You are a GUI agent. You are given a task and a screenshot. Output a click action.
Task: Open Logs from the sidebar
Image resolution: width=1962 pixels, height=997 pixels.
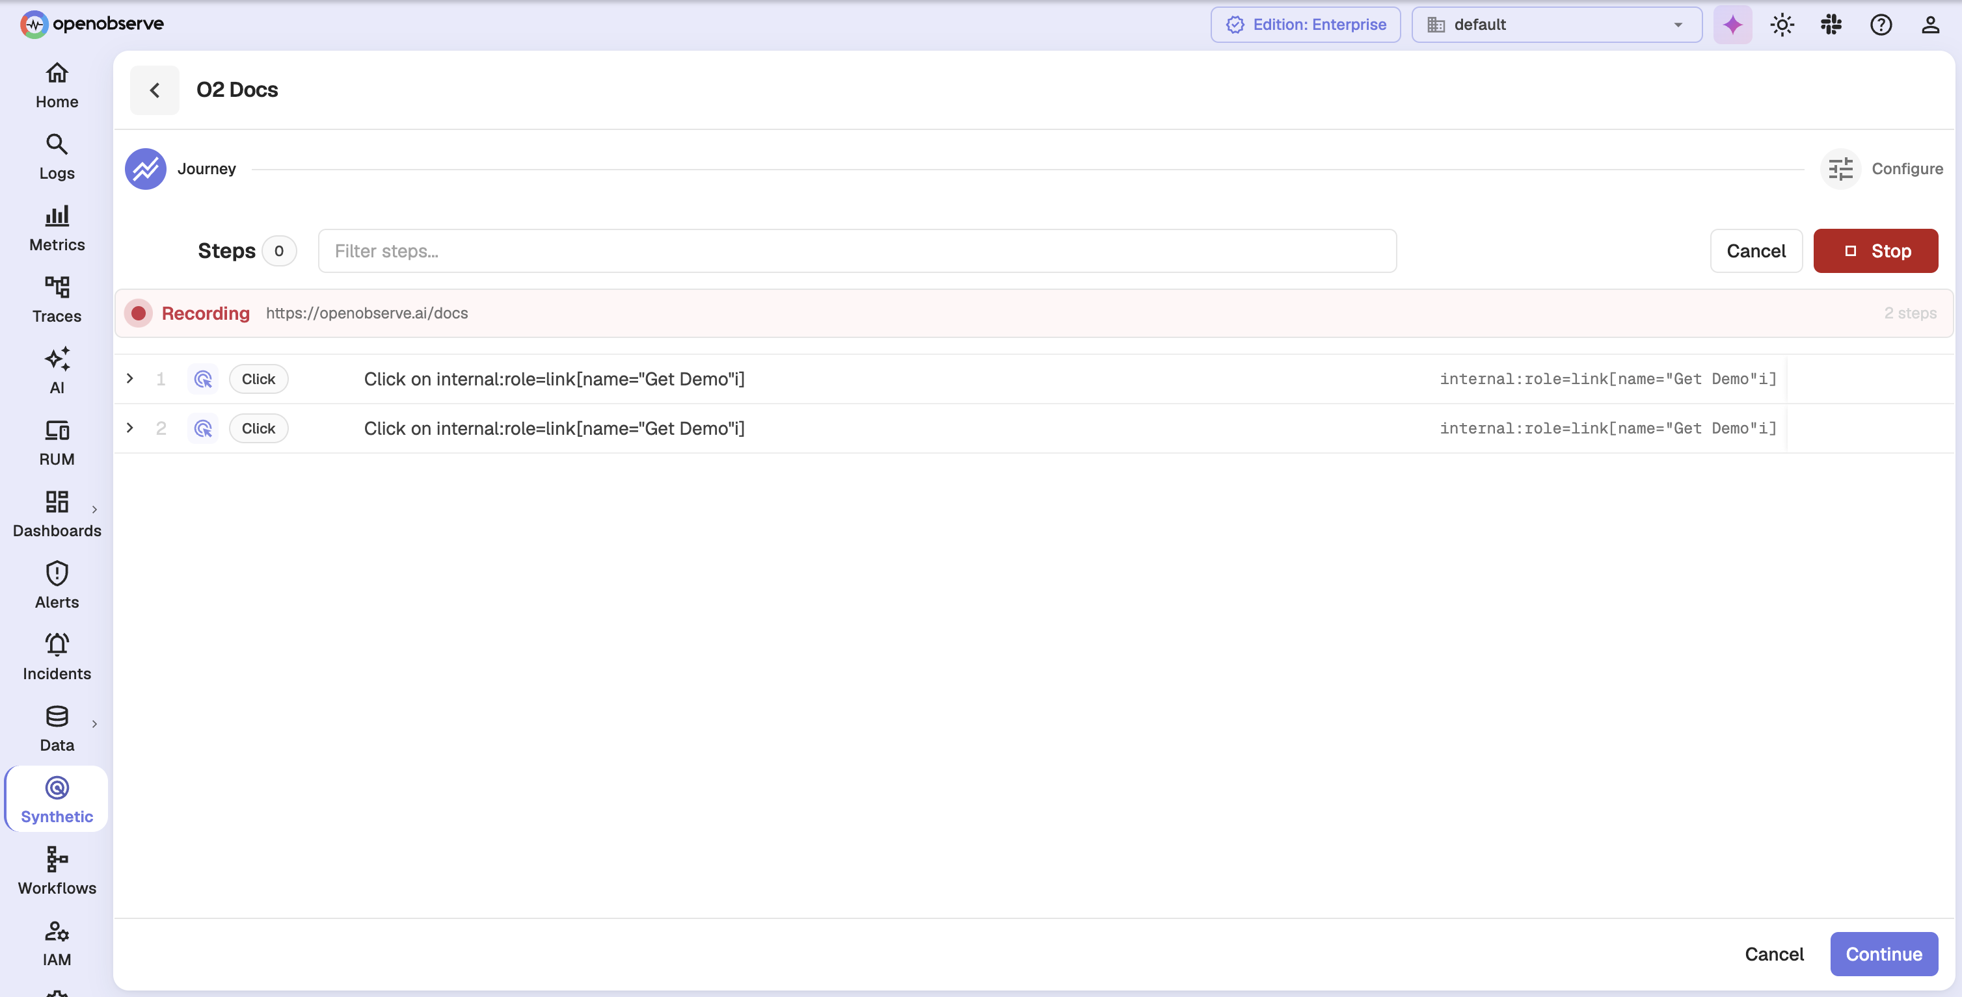[x=57, y=157]
